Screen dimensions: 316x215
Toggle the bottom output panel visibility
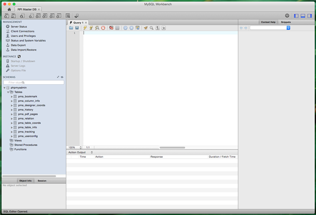pos(303,16)
